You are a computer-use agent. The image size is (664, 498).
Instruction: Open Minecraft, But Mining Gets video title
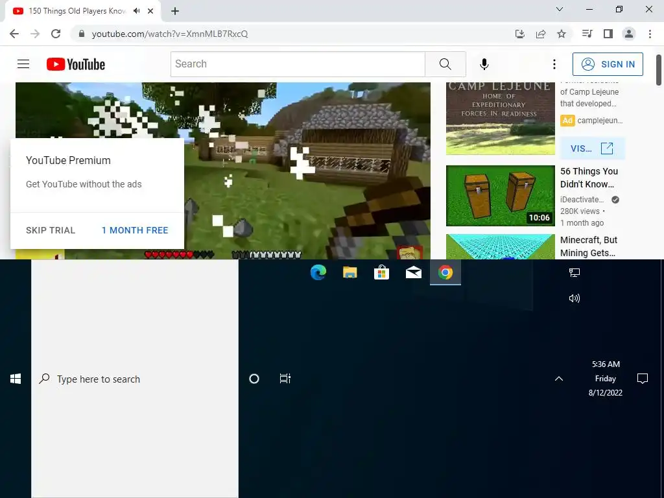589,246
